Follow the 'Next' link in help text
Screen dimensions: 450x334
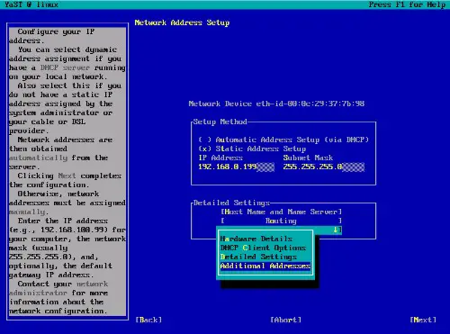(x=67, y=176)
